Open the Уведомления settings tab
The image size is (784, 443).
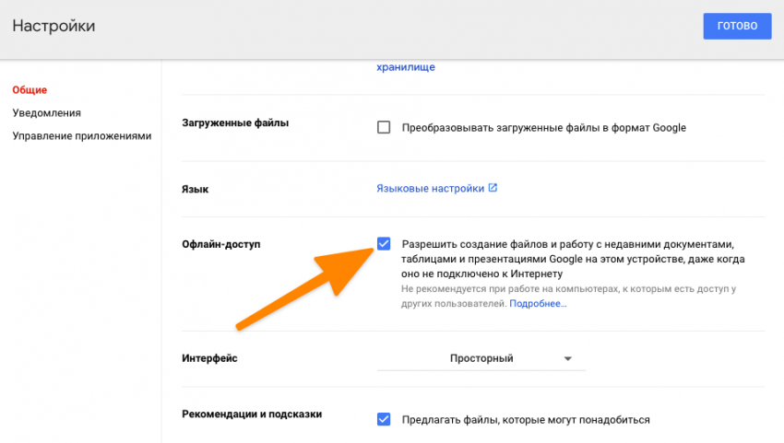pyautogui.click(x=47, y=112)
